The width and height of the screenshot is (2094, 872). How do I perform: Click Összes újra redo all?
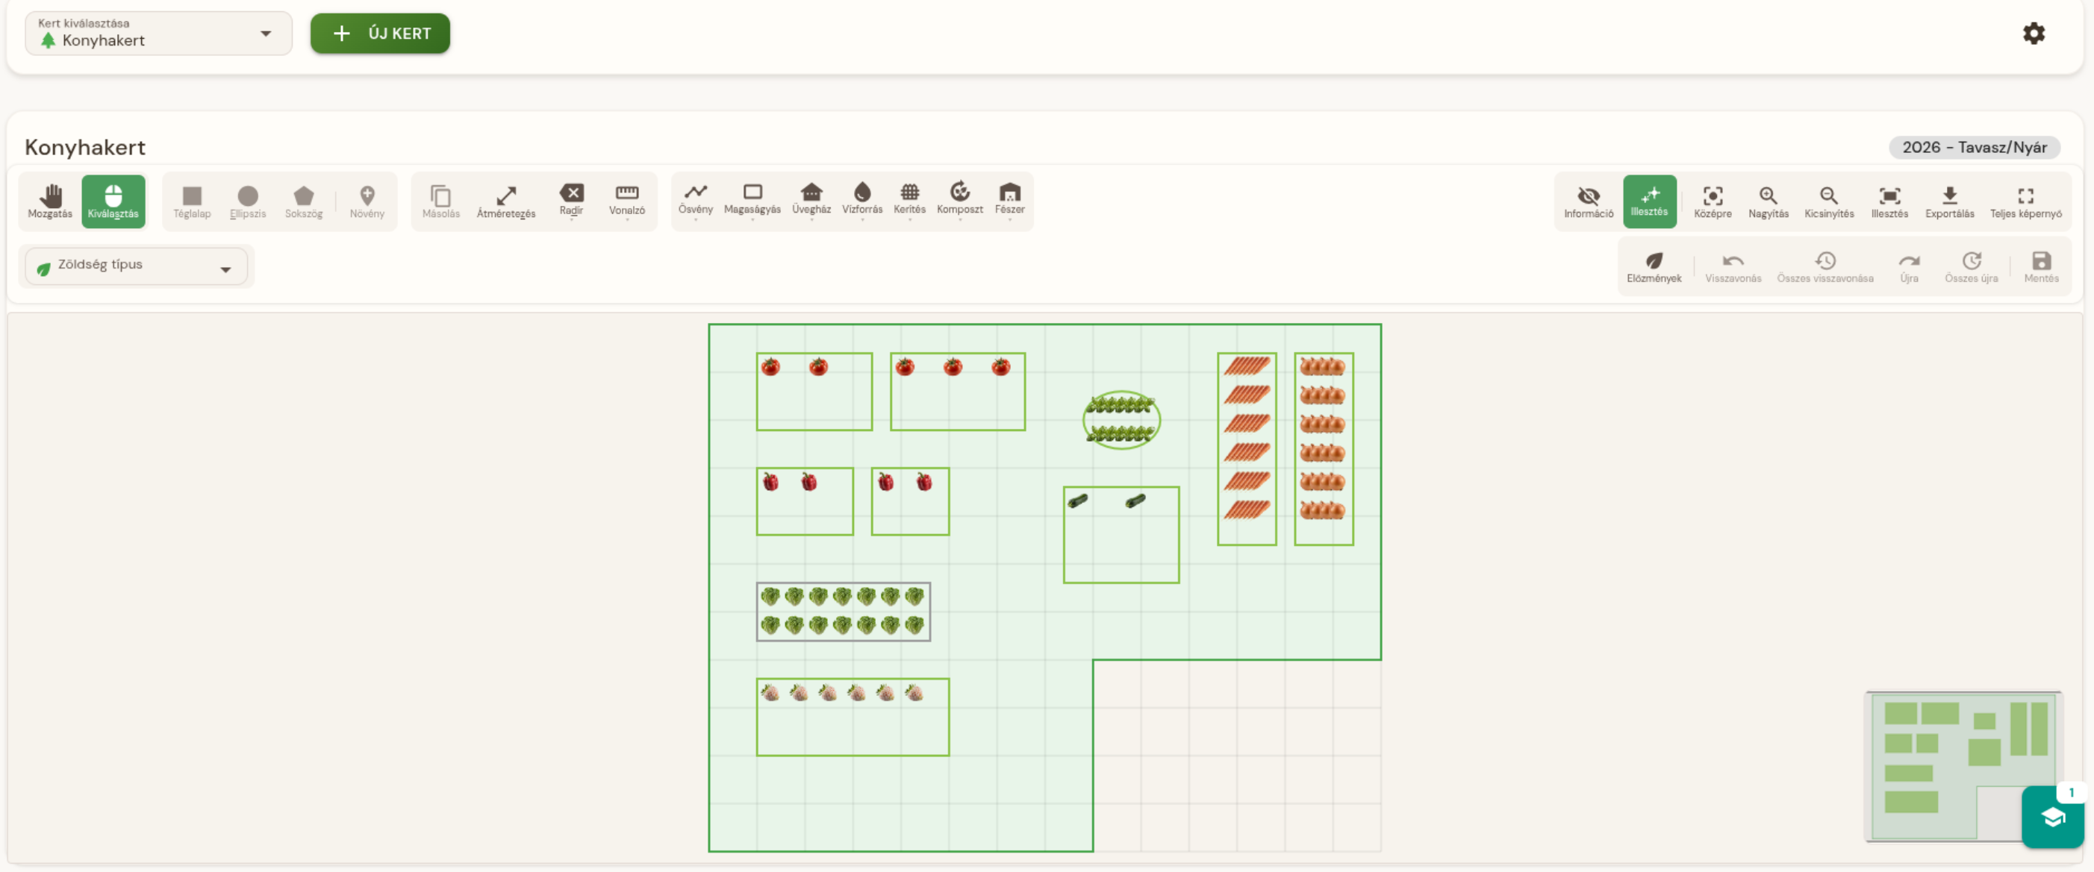[1972, 267]
